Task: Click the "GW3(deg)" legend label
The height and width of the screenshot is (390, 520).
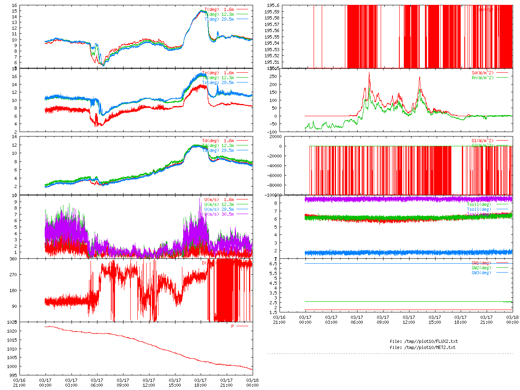Action: pos(481,273)
